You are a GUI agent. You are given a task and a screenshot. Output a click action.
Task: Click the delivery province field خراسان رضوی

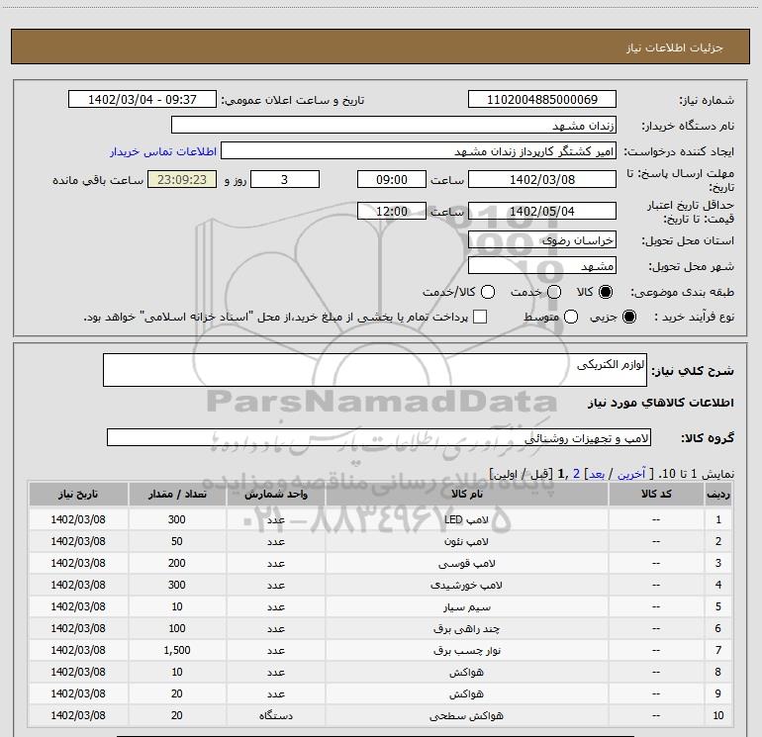pyautogui.click(x=542, y=239)
